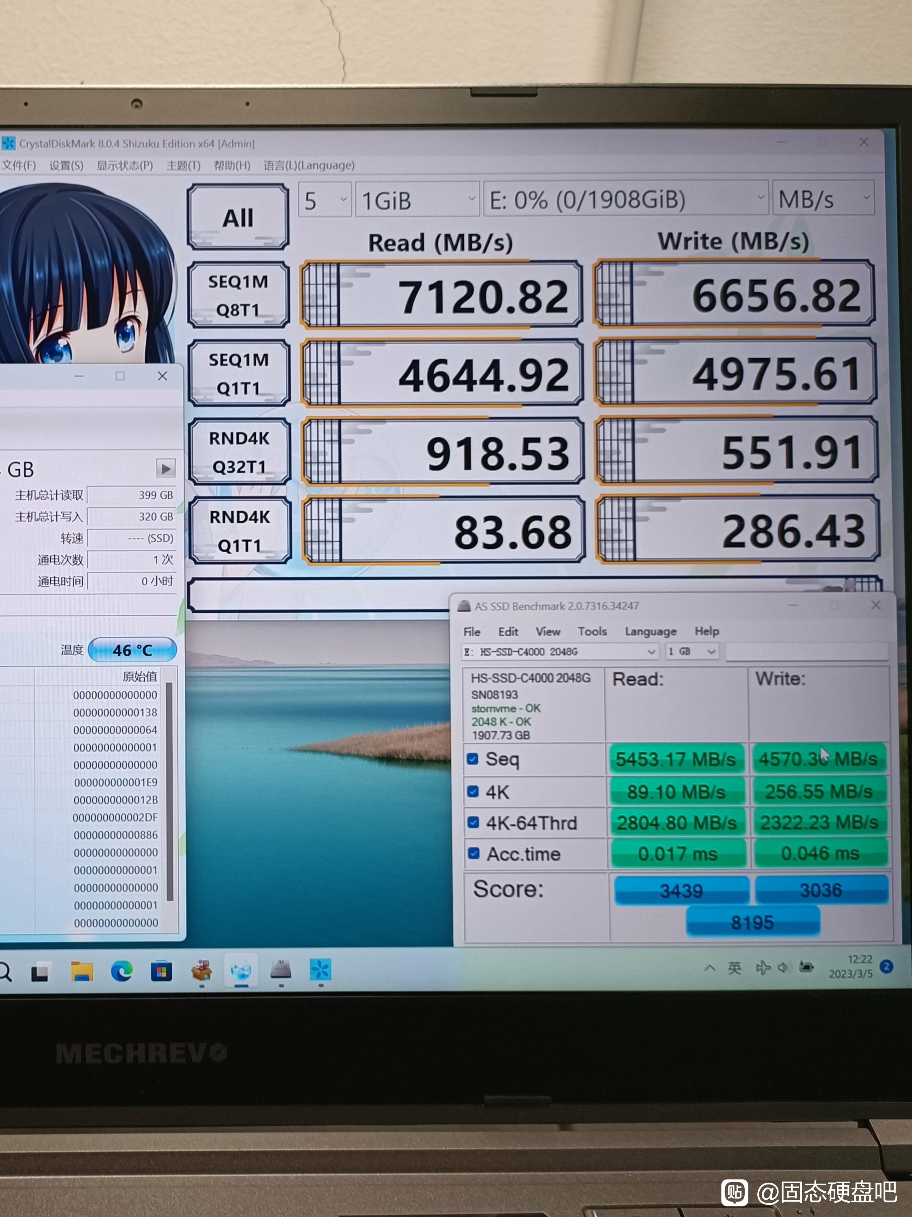Open Tools menu in AS SSD Benchmark
This screenshot has width=912, height=1217.
click(x=592, y=631)
